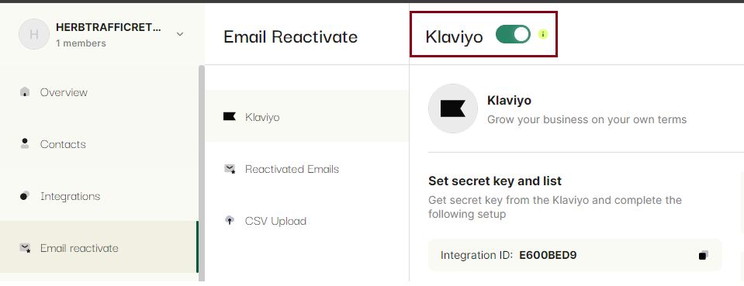Viewport: 744px width, 286px height.
Task: Open workspace switcher via H avatar
Action: point(33,34)
